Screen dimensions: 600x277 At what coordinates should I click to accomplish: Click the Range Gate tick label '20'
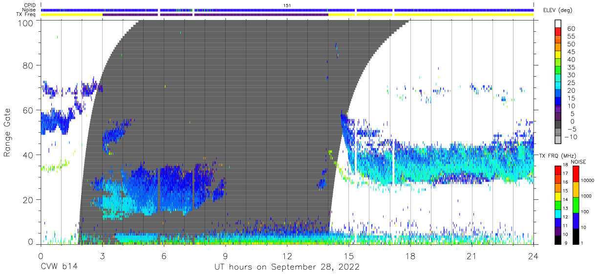(29, 199)
